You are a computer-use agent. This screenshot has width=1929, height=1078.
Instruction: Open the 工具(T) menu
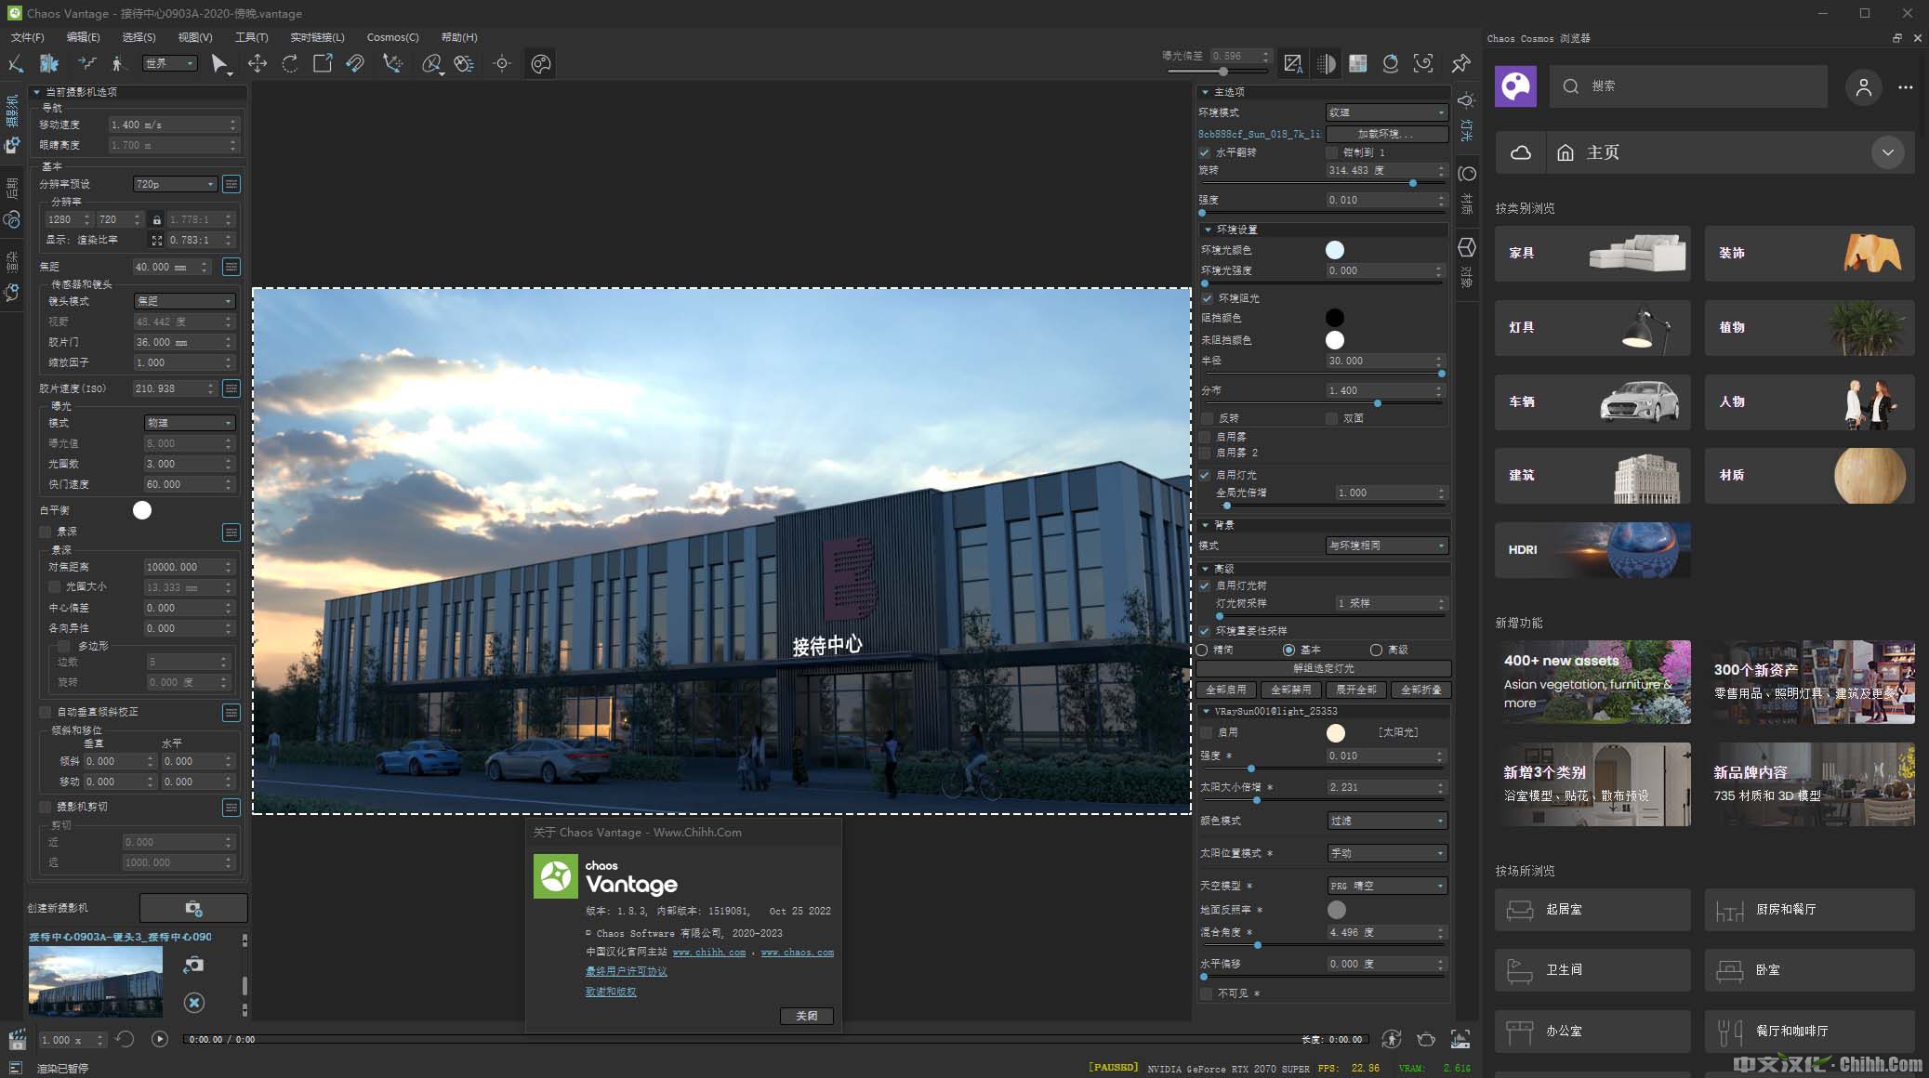(251, 37)
